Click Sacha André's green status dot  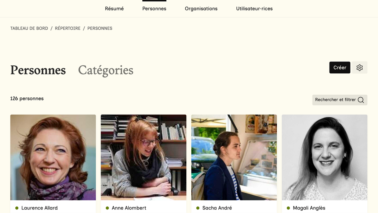click(198, 208)
